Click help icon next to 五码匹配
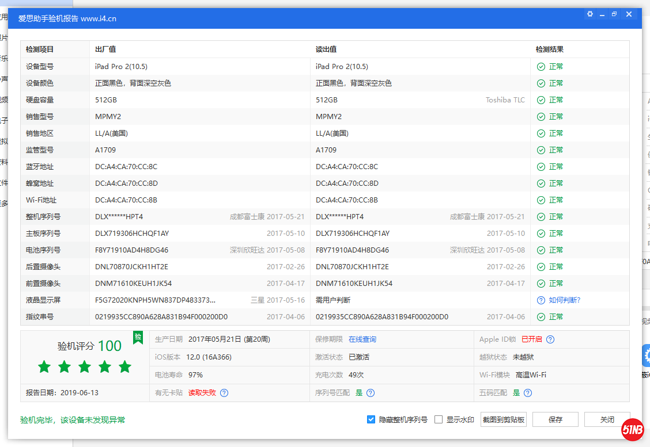Viewport: 650px width, 447px height. tap(528, 393)
